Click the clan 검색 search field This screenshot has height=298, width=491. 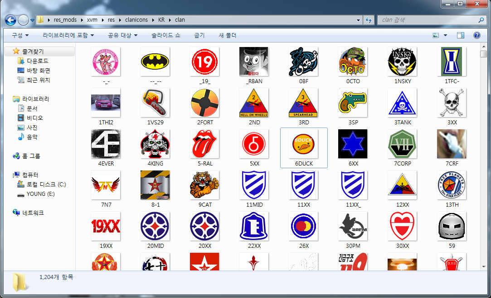pyautogui.click(x=432, y=20)
